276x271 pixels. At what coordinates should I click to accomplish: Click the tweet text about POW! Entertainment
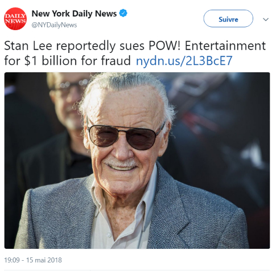[135, 53]
